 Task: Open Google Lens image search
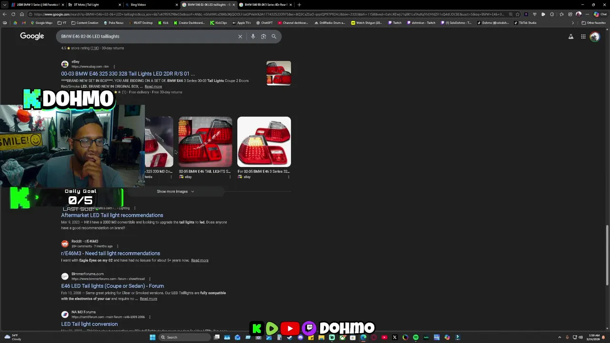(264, 36)
